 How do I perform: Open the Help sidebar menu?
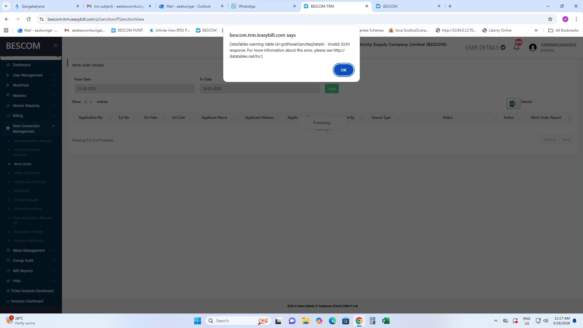[x=31, y=281]
